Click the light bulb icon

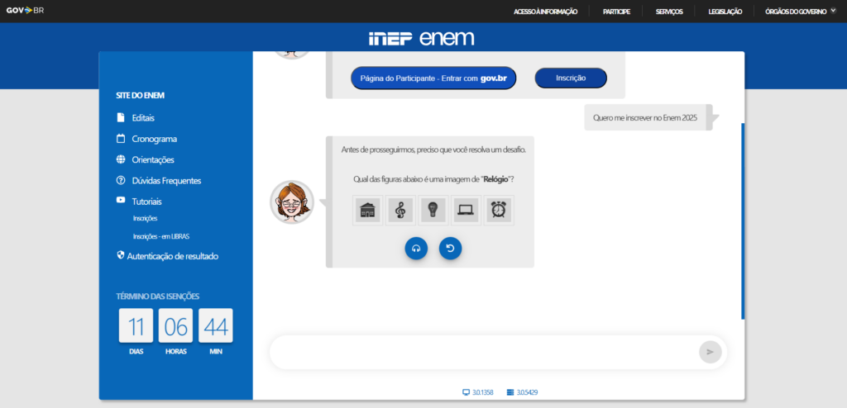pos(433,211)
